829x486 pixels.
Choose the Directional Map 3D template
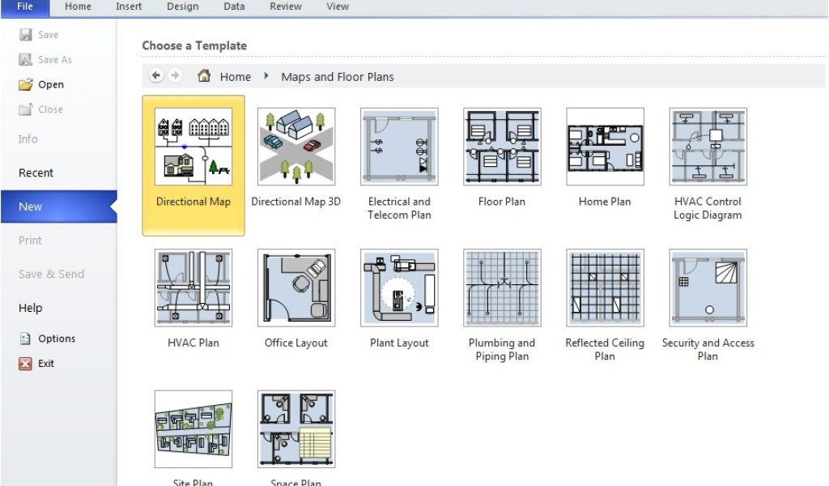[295, 147]
